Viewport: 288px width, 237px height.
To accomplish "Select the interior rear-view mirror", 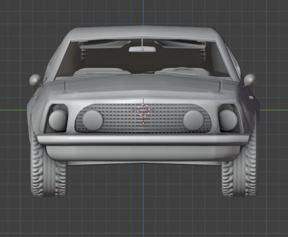I will tap(142, 49).
